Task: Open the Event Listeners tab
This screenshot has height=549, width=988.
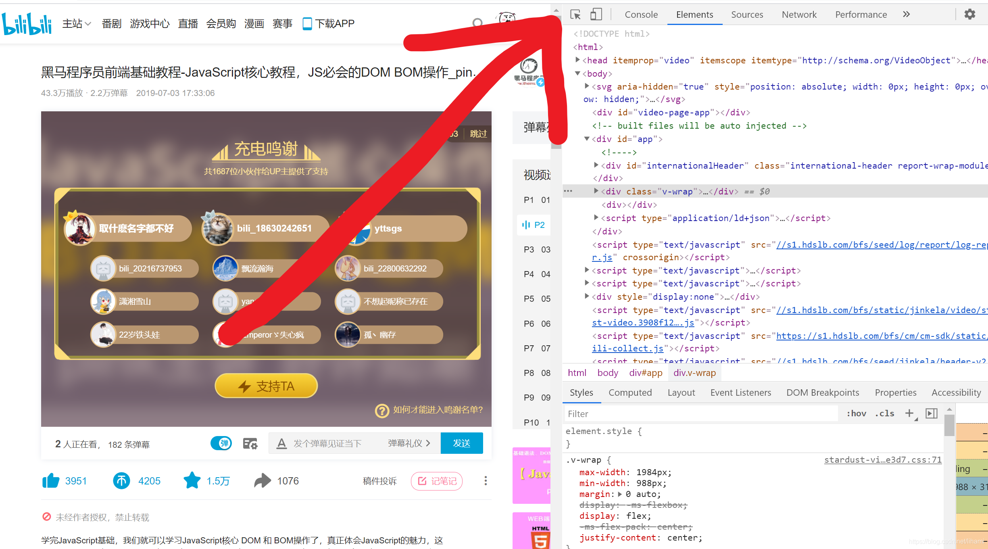Action: (740, 392)
